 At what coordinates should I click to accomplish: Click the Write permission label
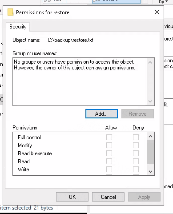[24, 170]
